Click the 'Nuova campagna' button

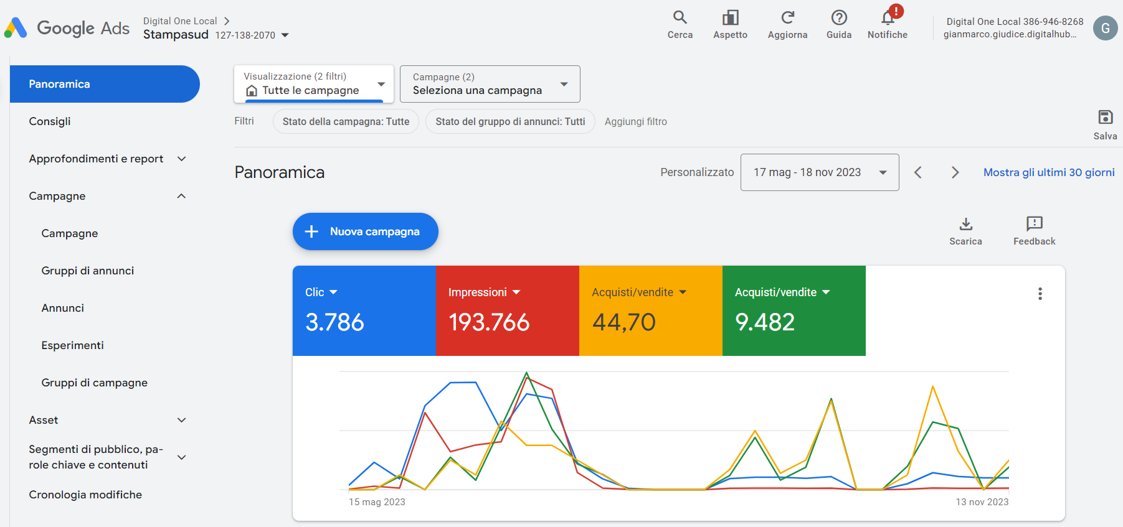(365, 231)
